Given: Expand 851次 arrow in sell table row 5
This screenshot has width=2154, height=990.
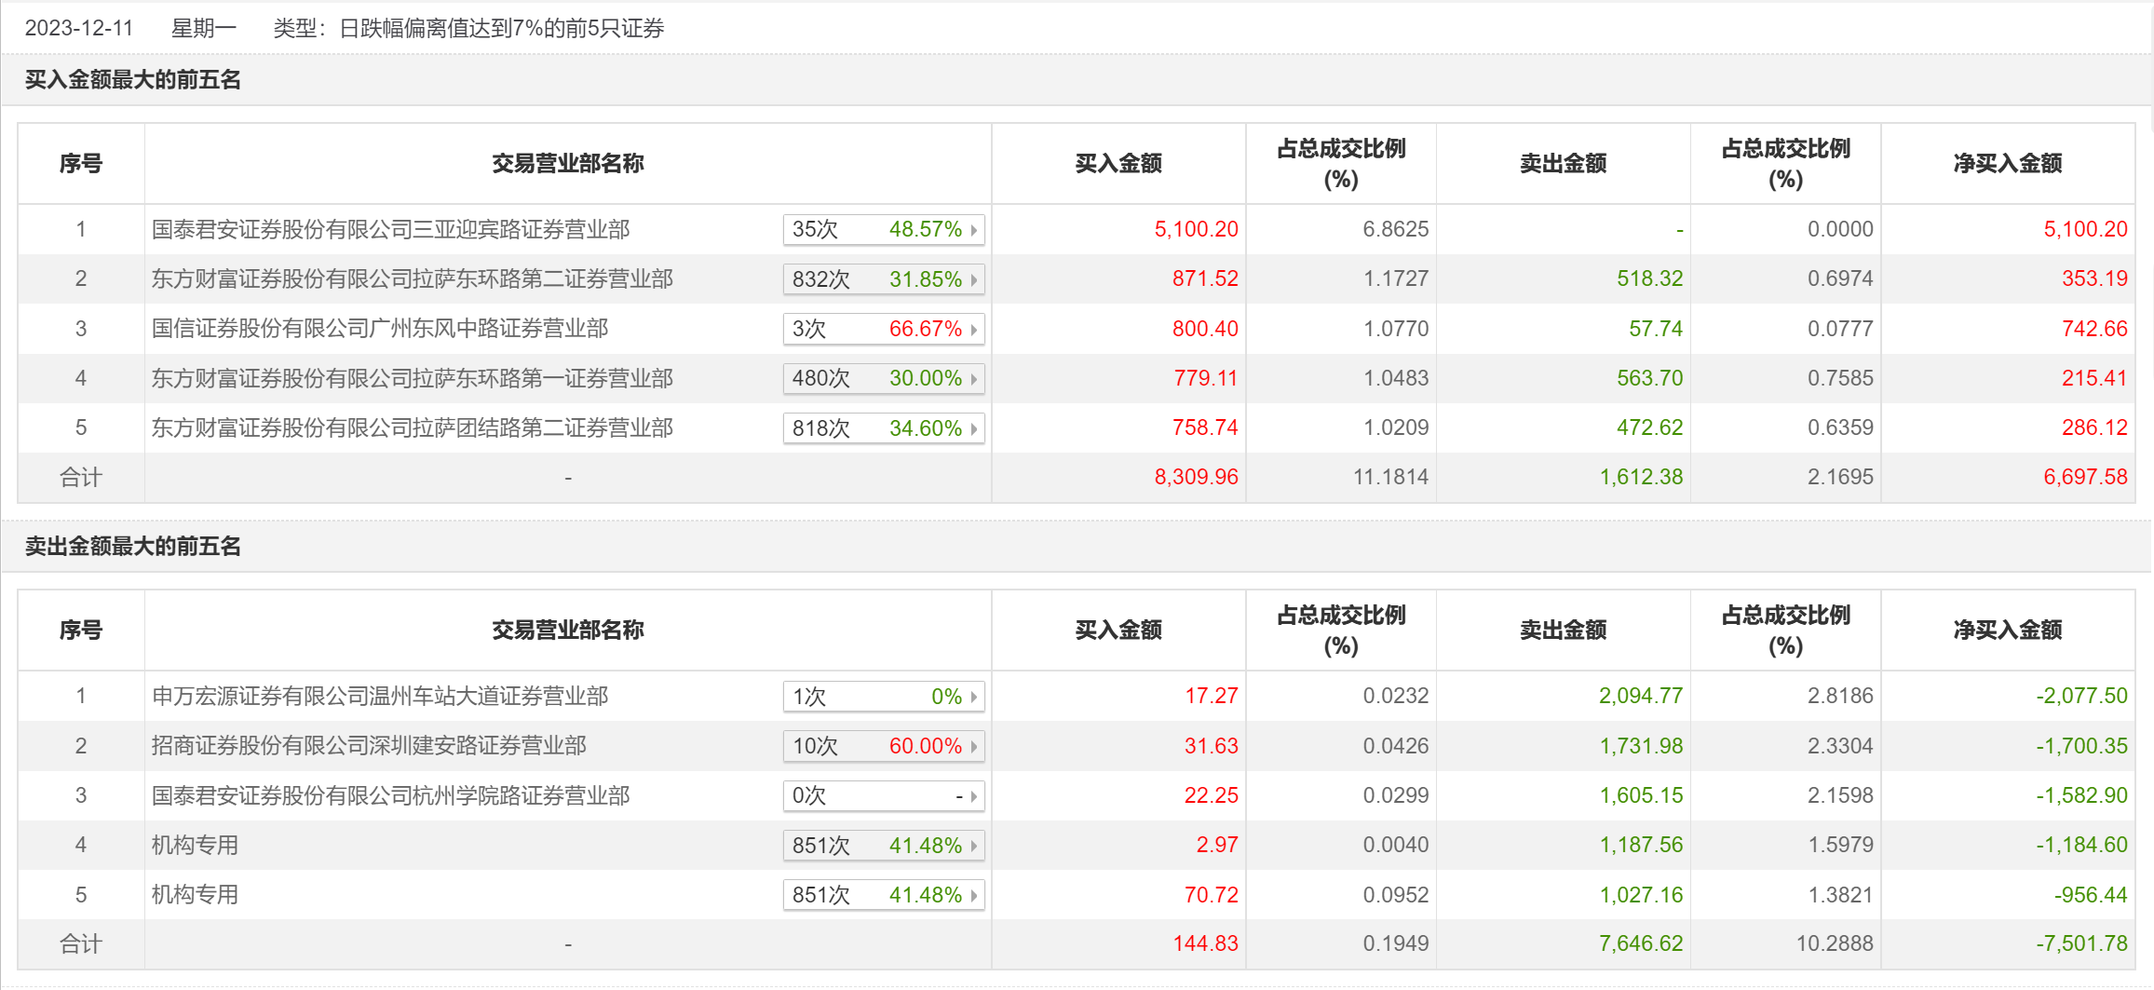Looking at the screenshot, I should [x=974, y=896].
